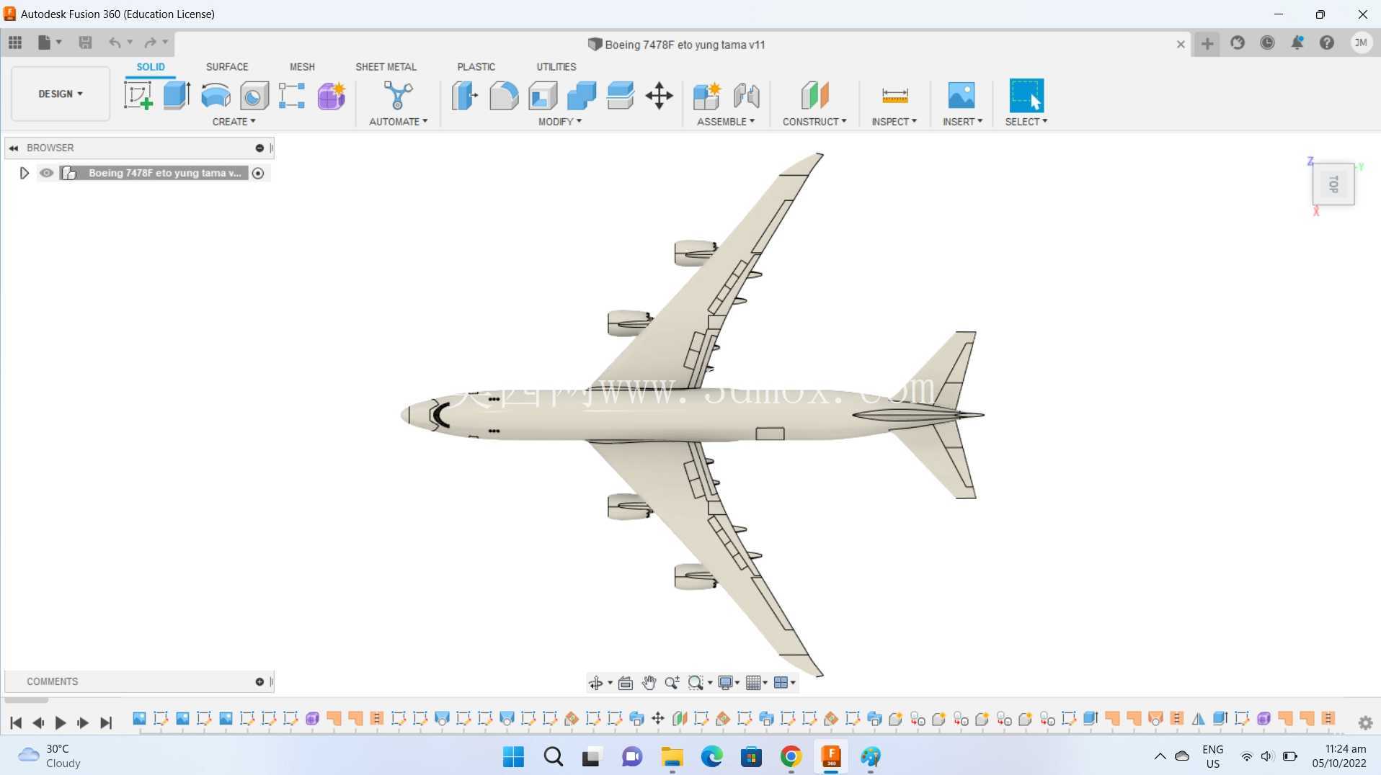Jump to the end of the timeline
1381x775 pixels.
tap(106, 722)
